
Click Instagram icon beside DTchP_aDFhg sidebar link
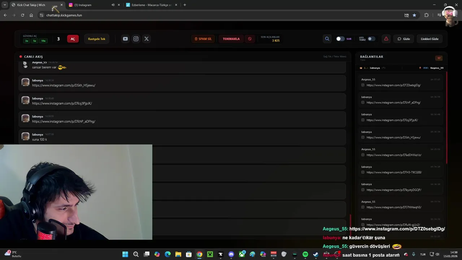tap(363, 103)
